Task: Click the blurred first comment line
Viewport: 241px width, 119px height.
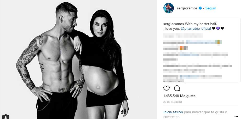Action: coord(183,35)
